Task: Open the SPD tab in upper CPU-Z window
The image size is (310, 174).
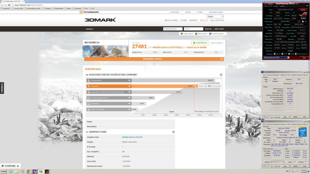Action: [289, 75]
